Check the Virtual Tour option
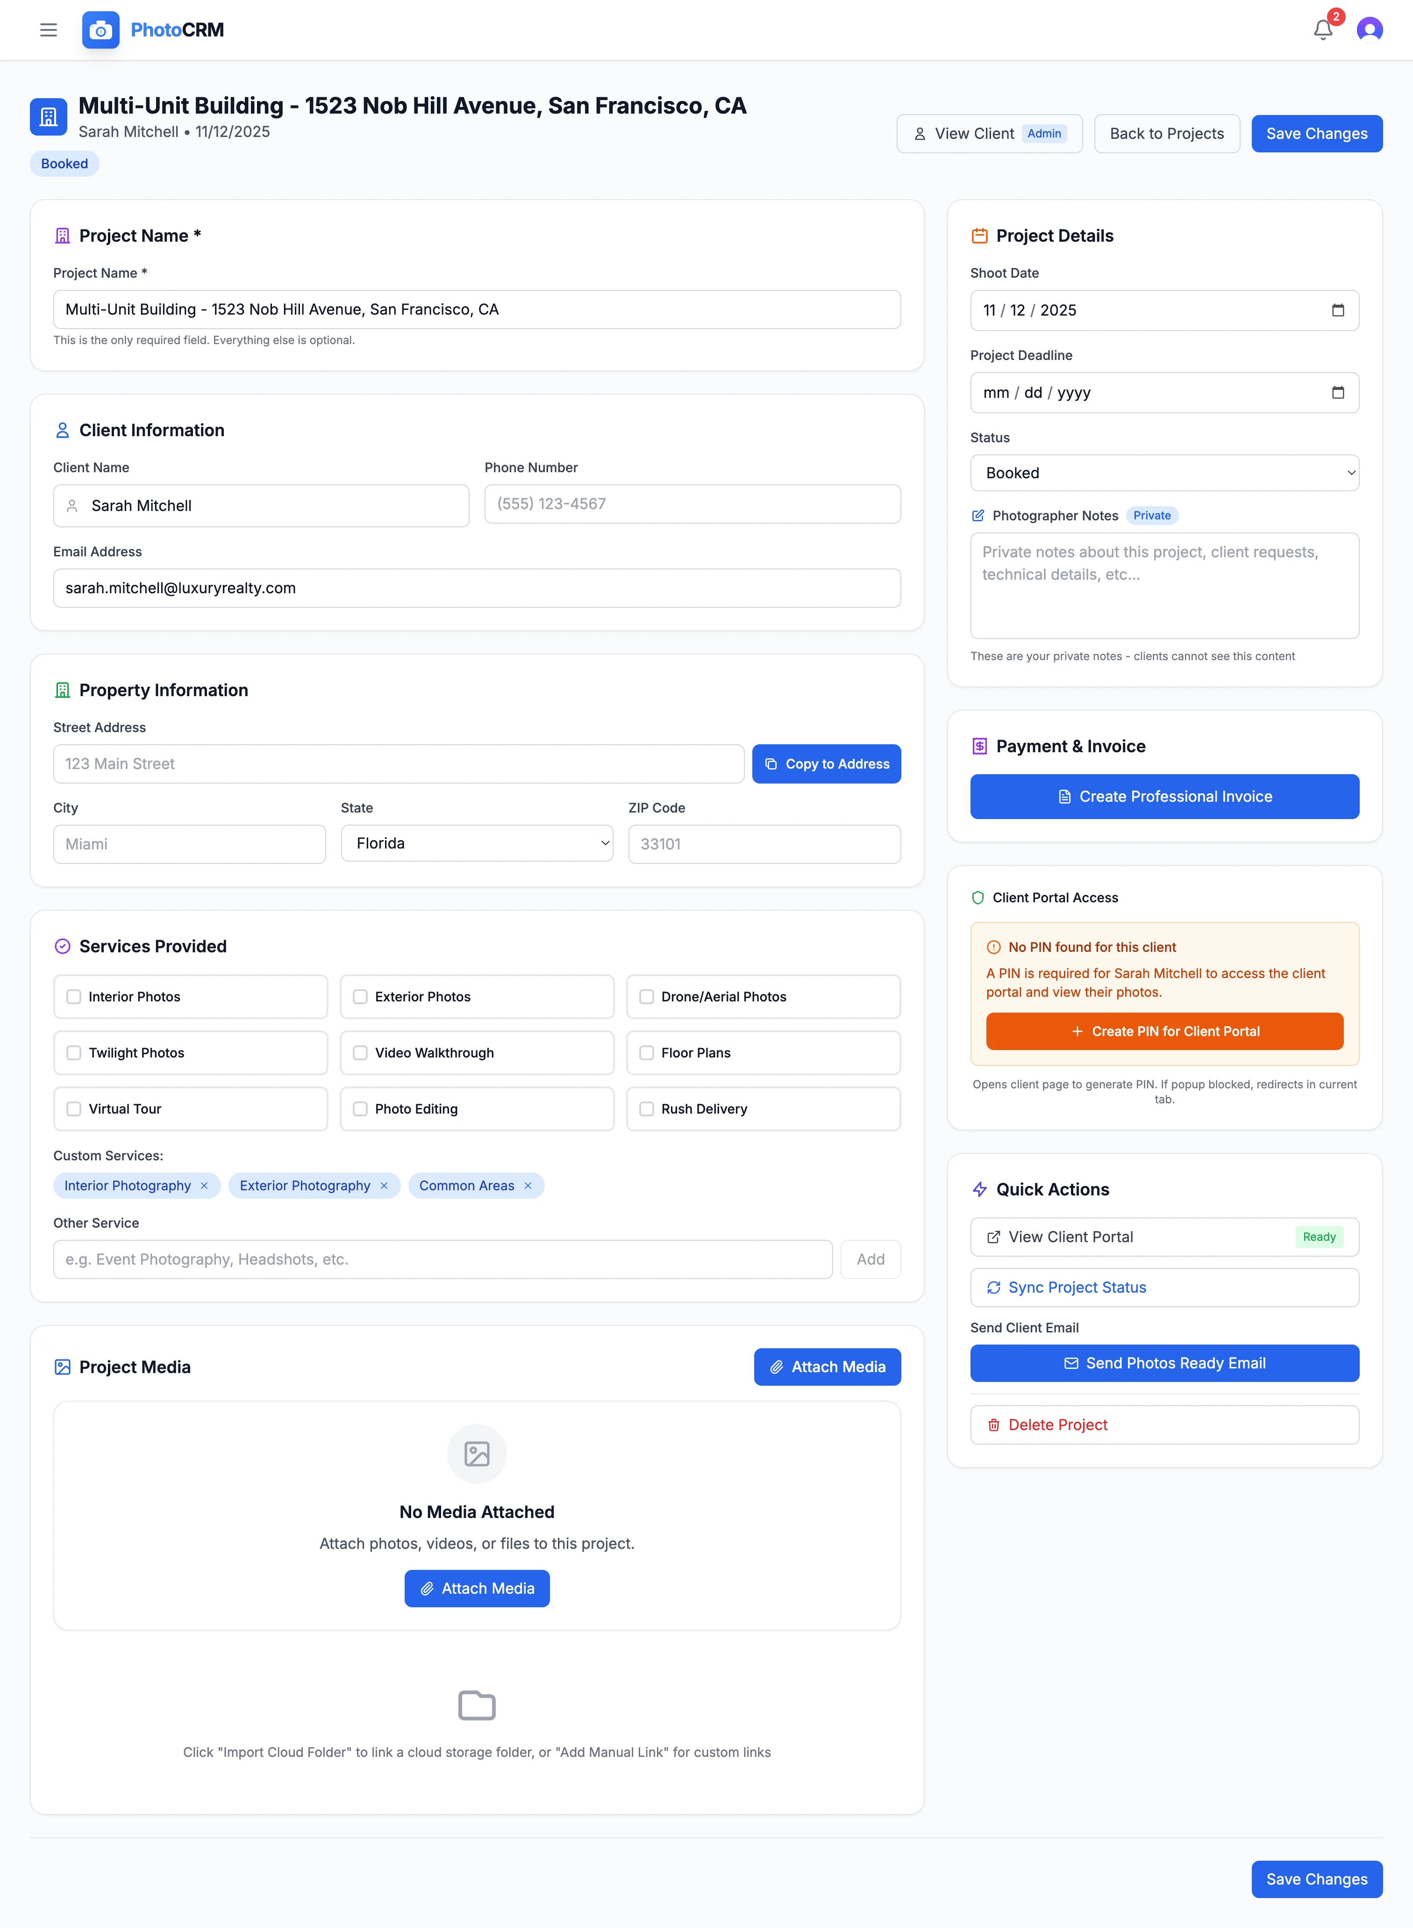 click(x=73, y=1109)
